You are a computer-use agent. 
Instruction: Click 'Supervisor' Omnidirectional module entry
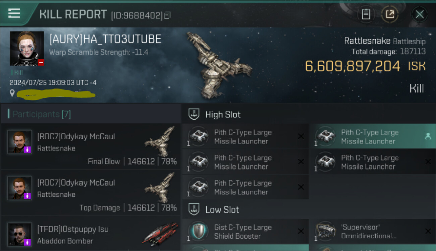coord(372,232)
